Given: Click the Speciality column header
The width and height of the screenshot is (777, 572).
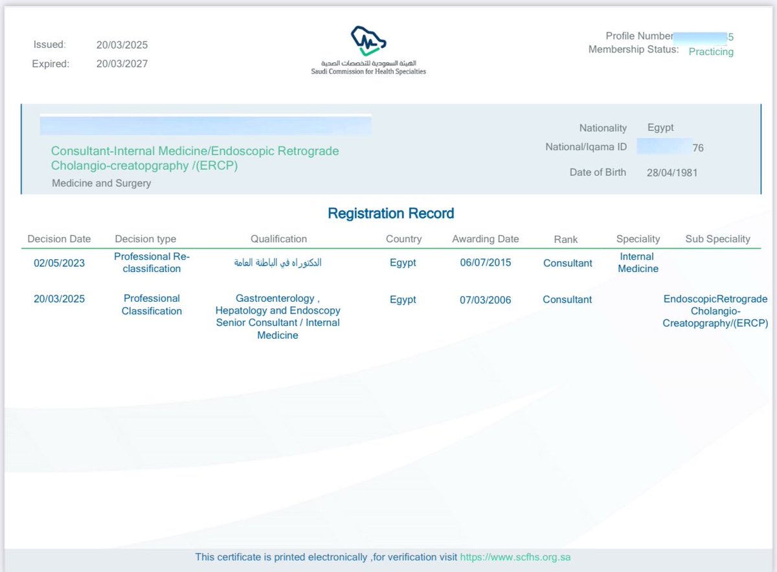Looking at the screenshot, I should [638, 239].
